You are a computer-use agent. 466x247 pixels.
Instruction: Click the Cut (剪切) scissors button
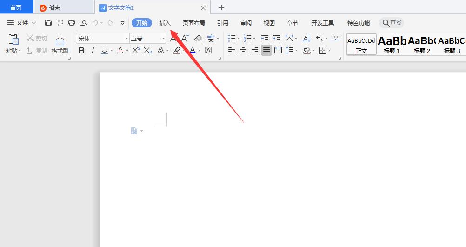click(36, 38)
